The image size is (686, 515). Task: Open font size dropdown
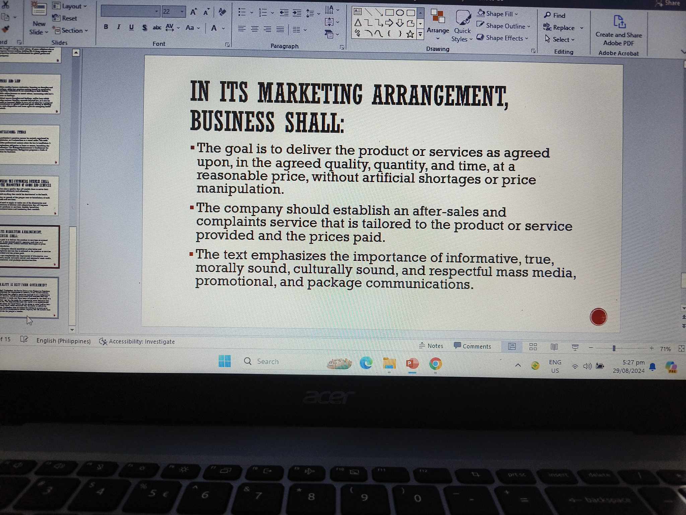[182, 12]
